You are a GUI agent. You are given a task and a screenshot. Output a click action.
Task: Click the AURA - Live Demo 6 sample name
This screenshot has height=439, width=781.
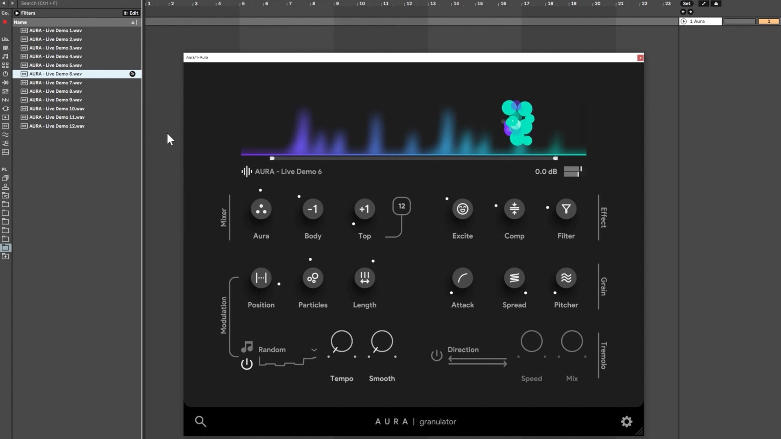pyautogui.click(x=288, y=172)
